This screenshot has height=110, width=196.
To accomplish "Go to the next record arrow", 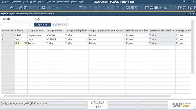I will click(x=67, y=8).
